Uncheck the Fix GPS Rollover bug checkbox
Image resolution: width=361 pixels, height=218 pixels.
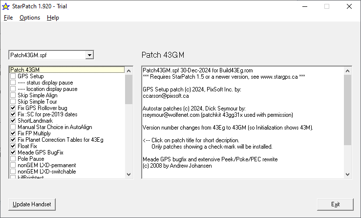point(13,108)
